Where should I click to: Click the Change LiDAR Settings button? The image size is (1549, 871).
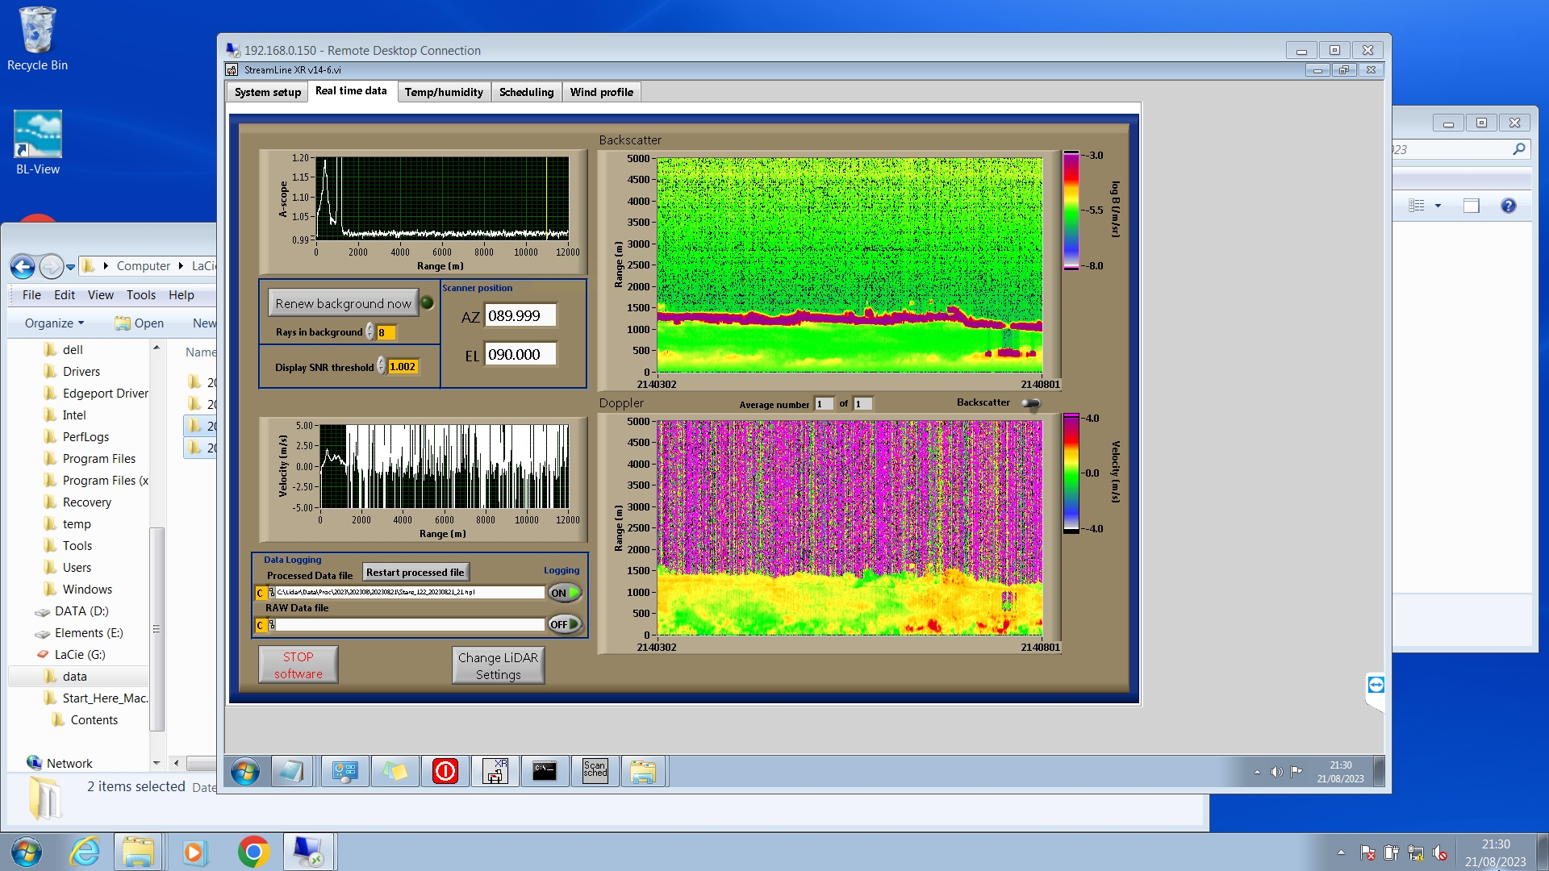coord(498,666)
